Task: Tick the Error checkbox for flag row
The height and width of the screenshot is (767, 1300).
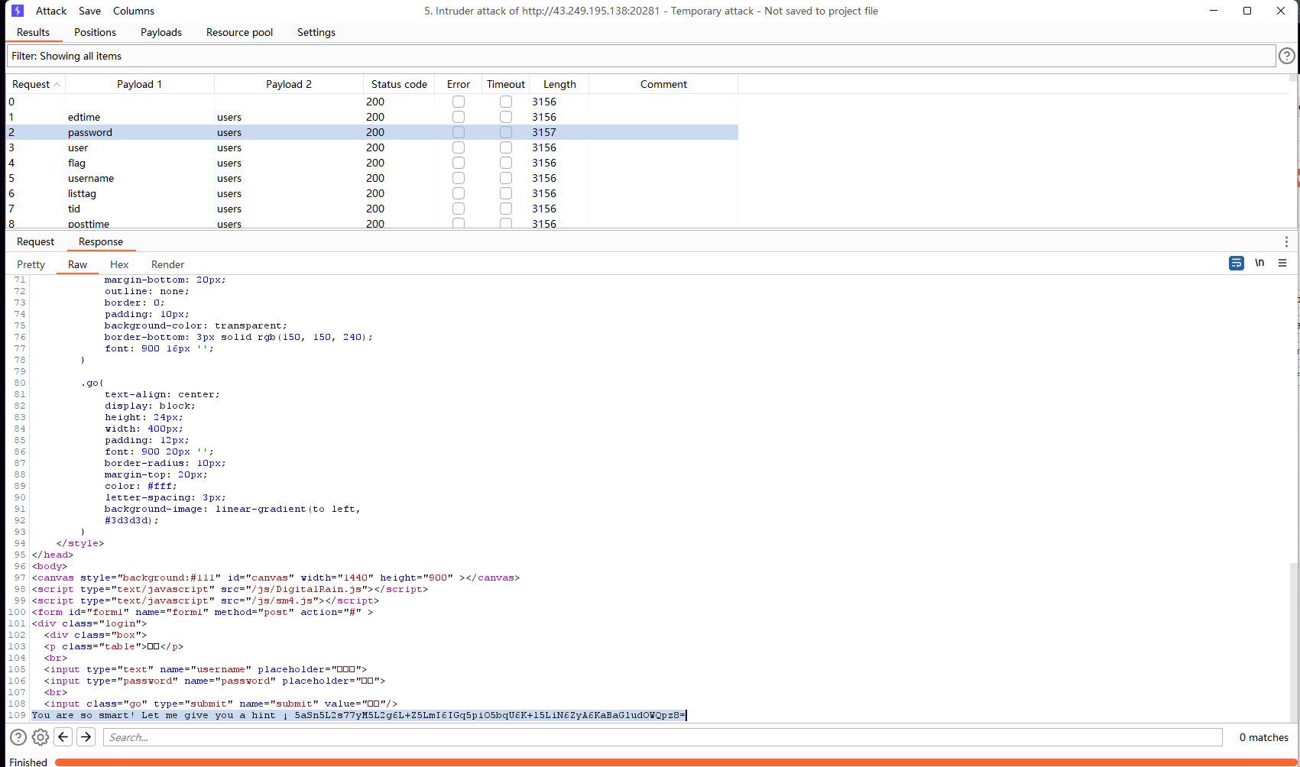Action: pyautogui.click(x=459, y=163)
